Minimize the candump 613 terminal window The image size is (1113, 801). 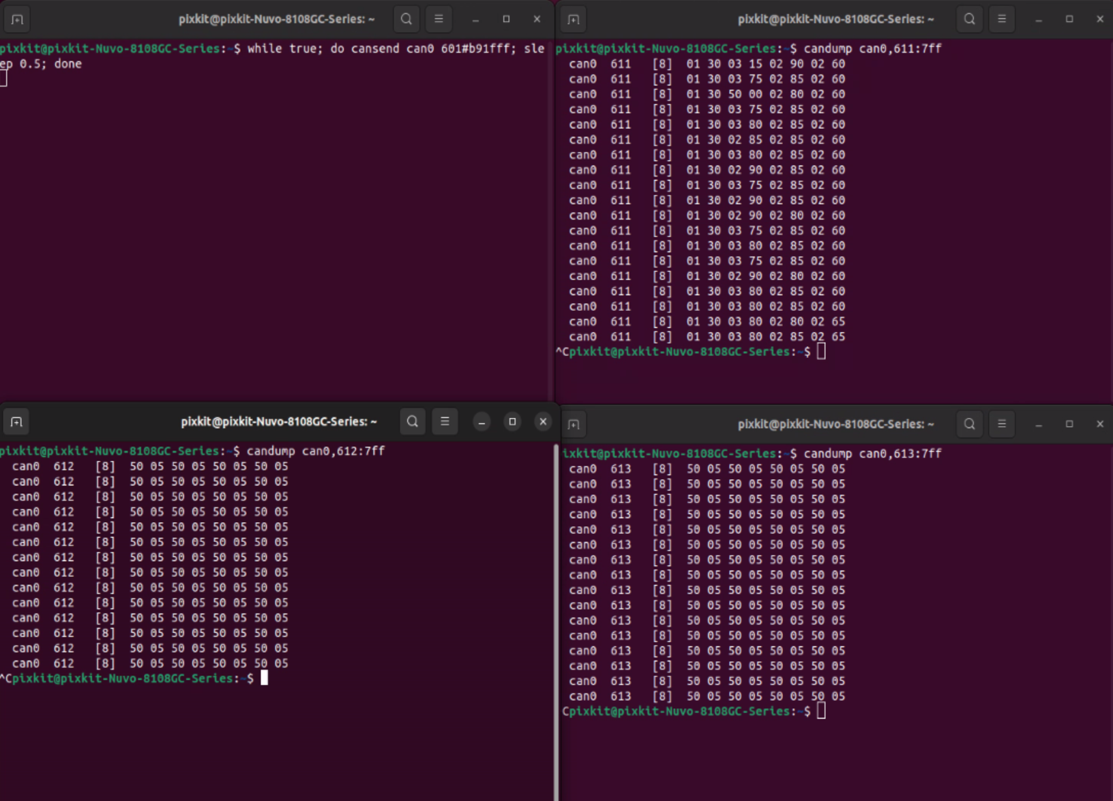tap(1039, 424)
